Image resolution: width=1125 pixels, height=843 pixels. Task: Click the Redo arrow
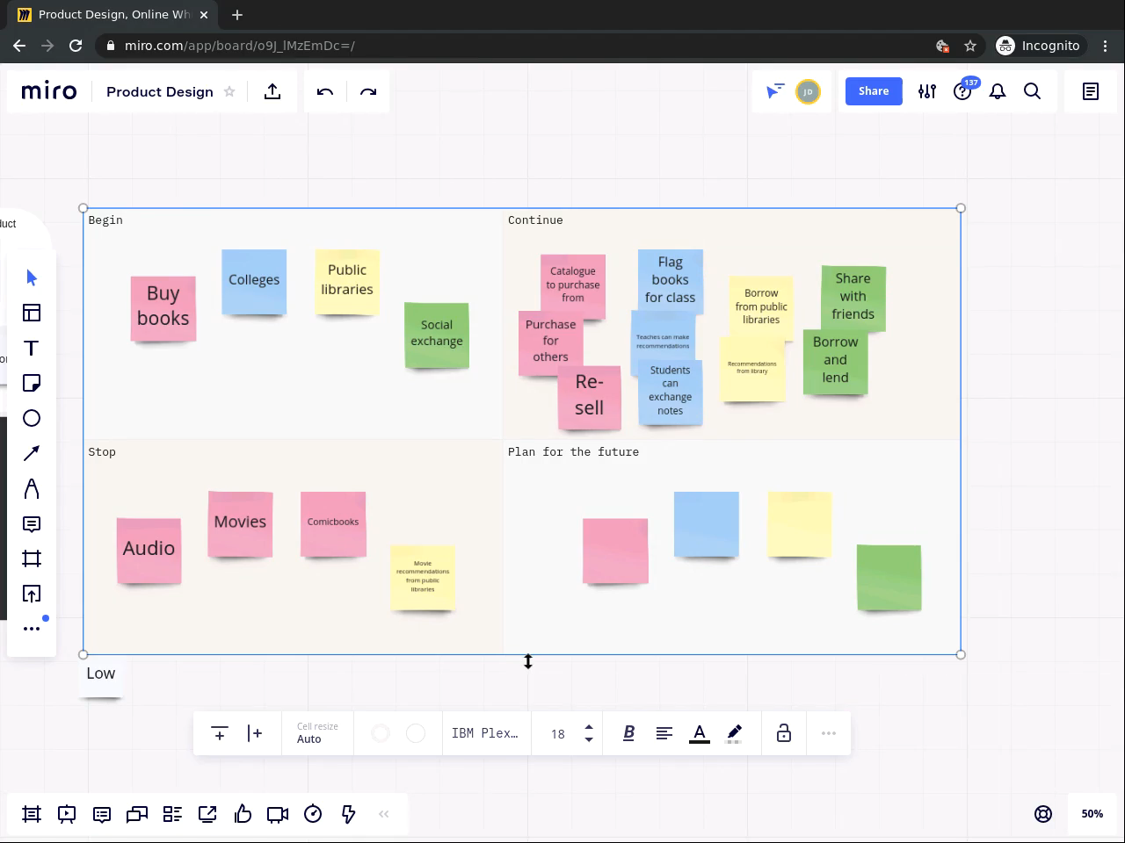click(x=368, y=91)
